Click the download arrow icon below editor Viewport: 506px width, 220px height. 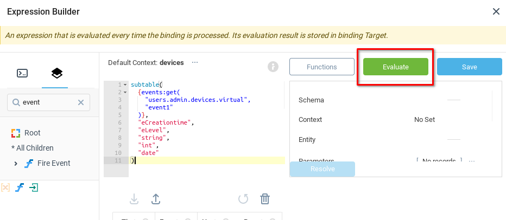(x=135, y=199)
